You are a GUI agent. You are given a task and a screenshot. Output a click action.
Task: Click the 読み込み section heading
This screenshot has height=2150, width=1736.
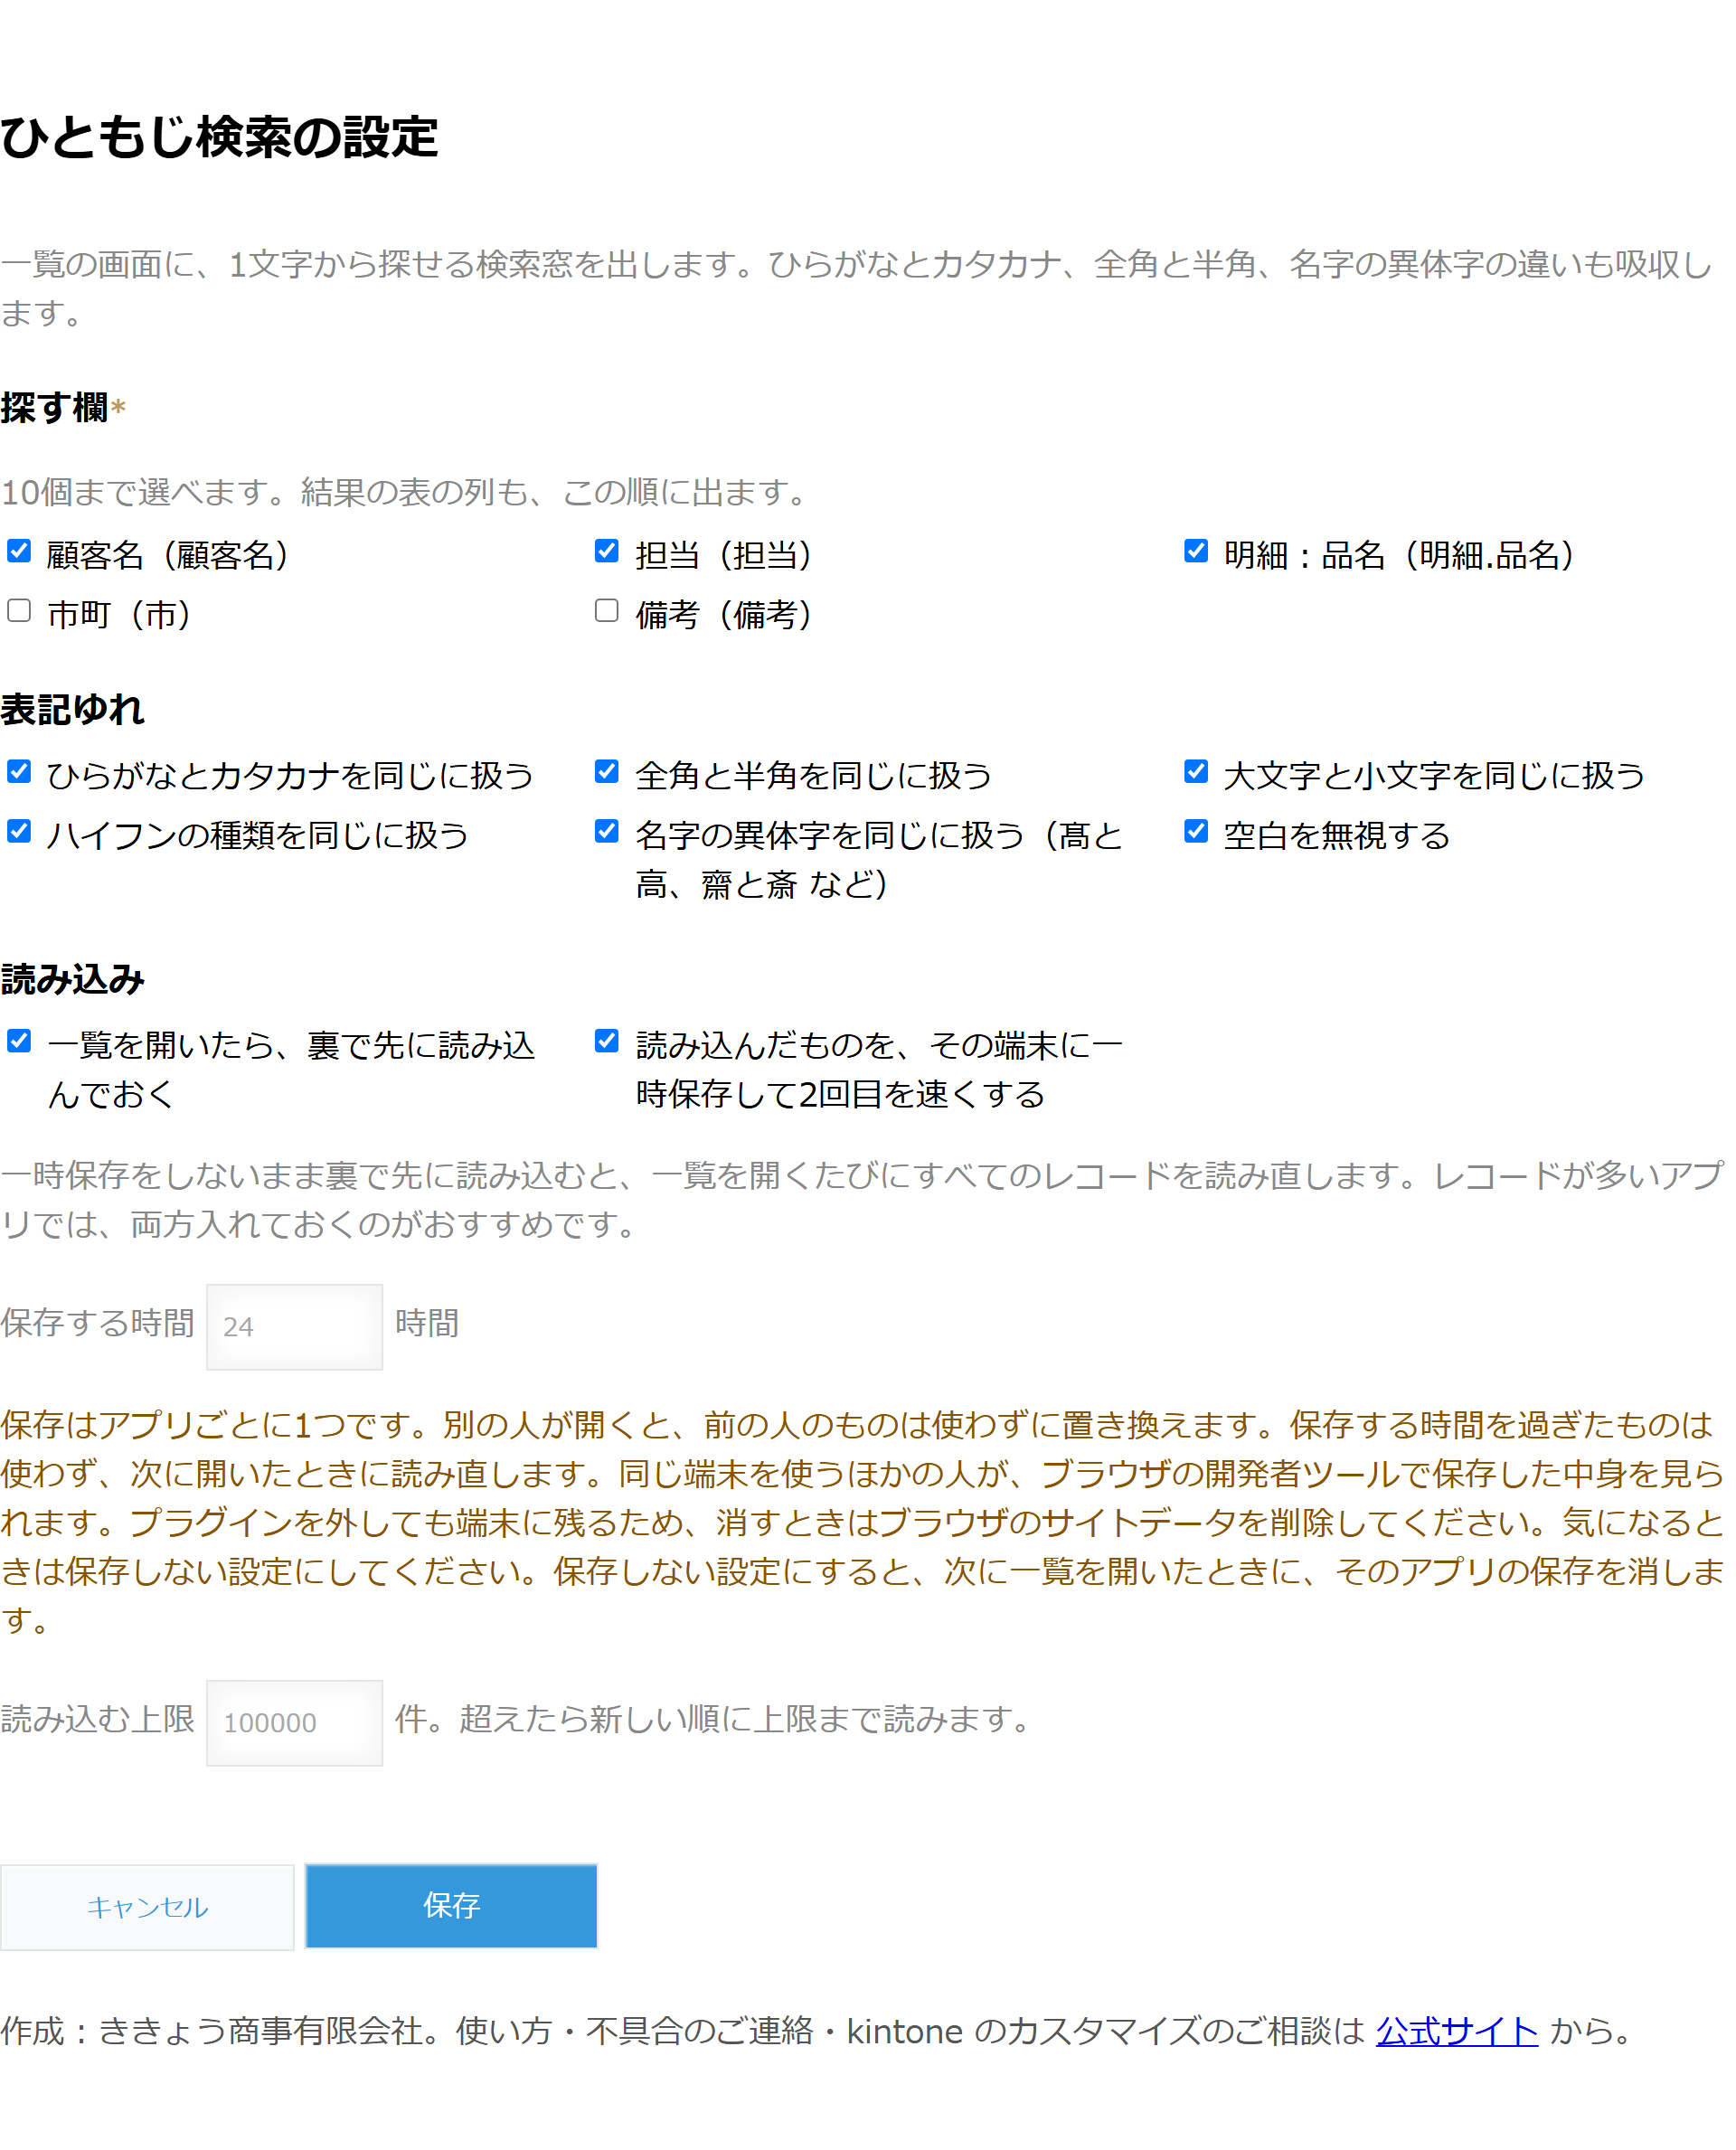click(73, 979)
